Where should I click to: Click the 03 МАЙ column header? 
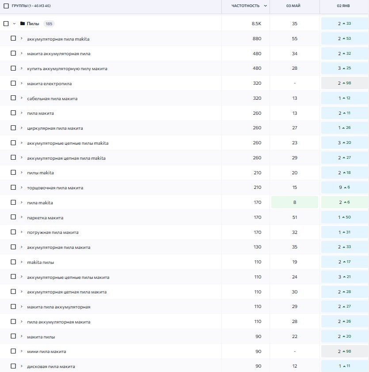tap(294, 6)
